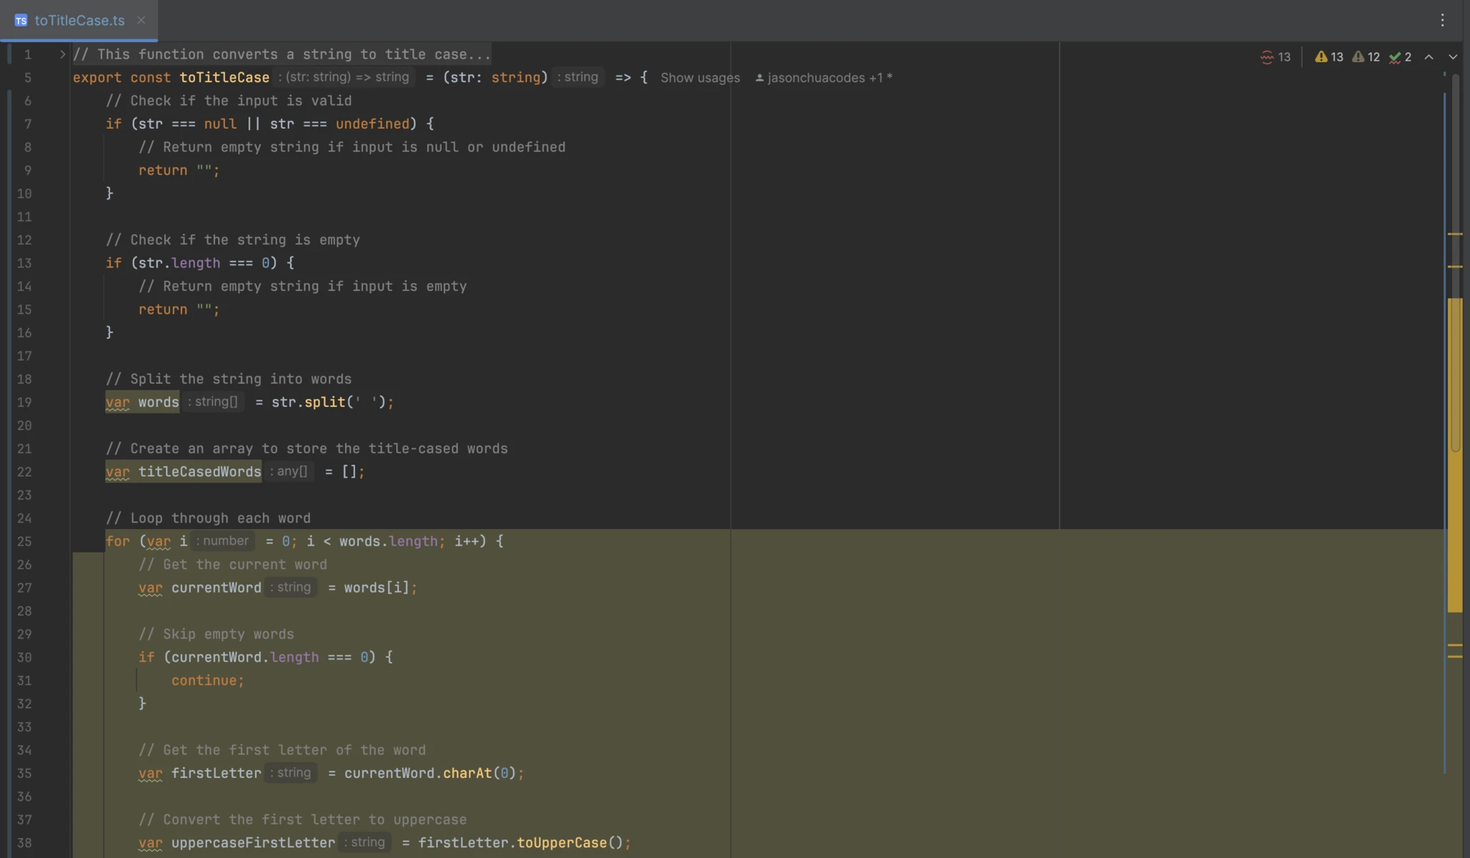Click the ': string' hint after currentWord
This screenshot has width=1470, height=858.
coord(291,588)
